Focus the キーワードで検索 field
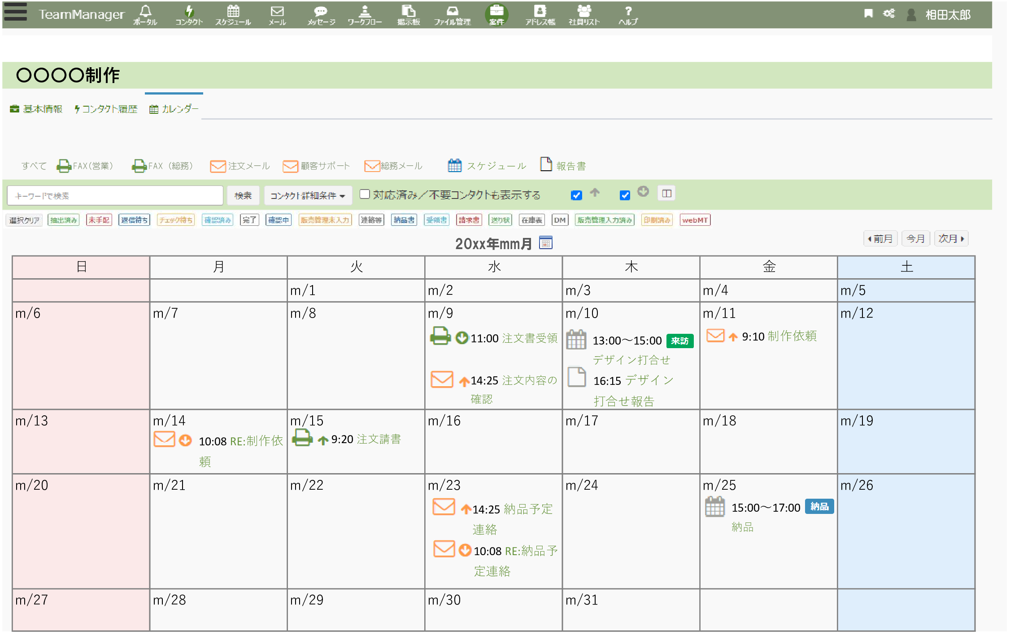Viewport: 1010px width, 634px height. coord(115,196)
